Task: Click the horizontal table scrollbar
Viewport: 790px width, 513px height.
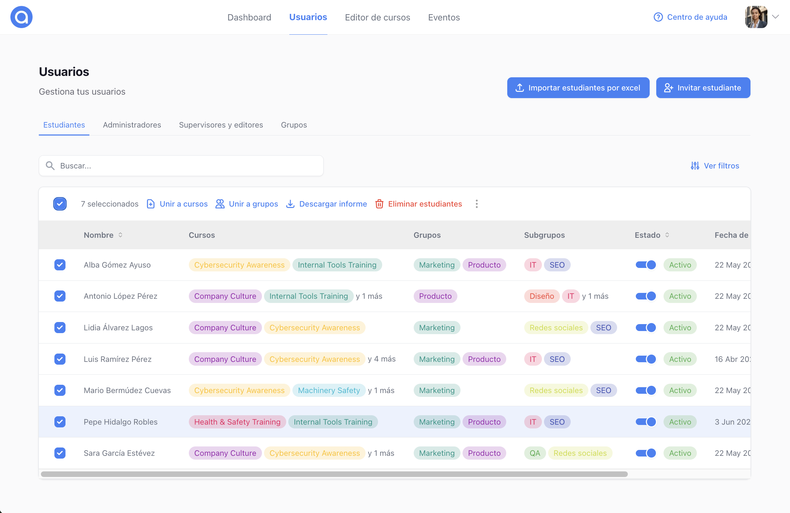Action: [x=334, y=474]
